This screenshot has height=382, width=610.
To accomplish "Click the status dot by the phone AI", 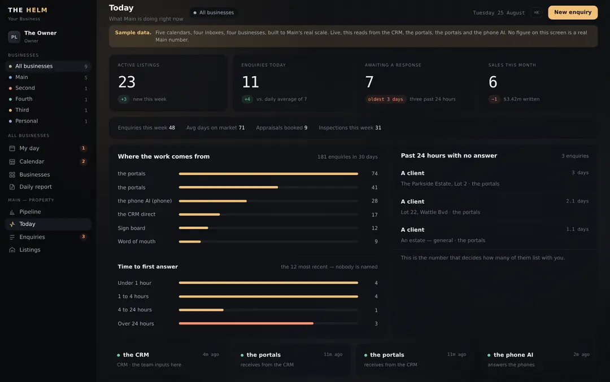I will coord(489,355).
